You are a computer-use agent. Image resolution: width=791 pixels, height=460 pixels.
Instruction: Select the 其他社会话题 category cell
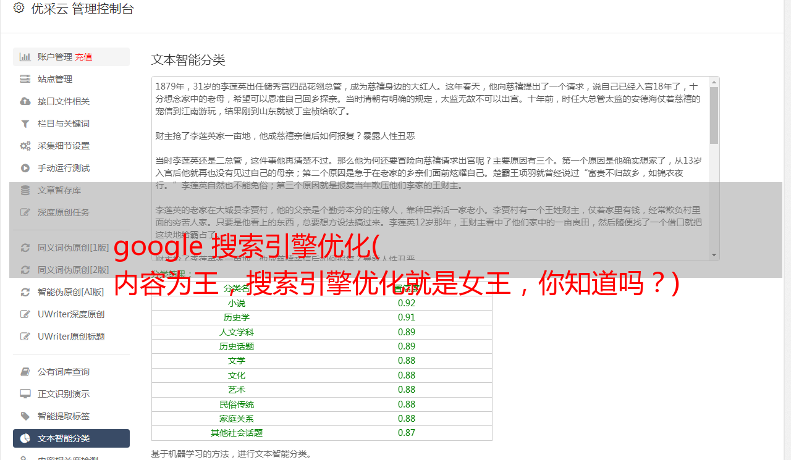(236, 433)
